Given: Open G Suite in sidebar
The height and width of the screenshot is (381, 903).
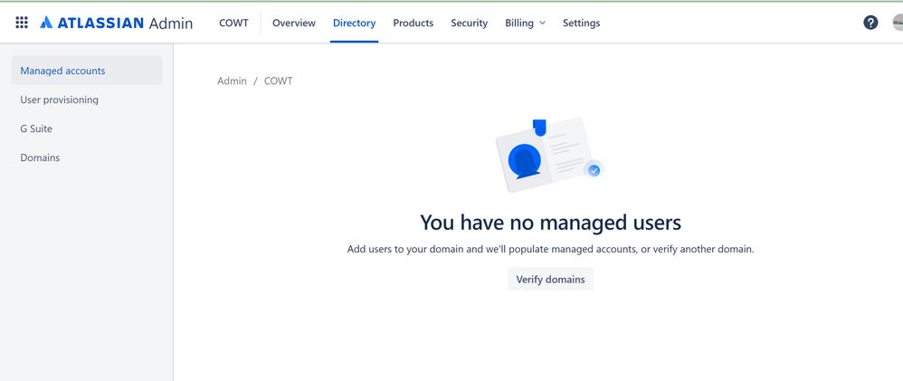Looking at the screenshot, I should [87, 129].
